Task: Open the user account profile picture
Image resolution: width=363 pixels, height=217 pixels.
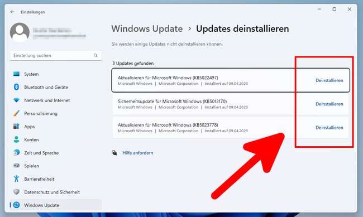Action: coord(20,32)
